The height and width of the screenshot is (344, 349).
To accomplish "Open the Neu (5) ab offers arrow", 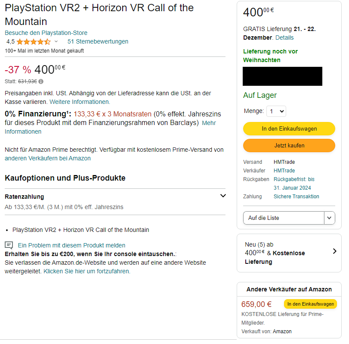I will pyautogui.click(x=334, y=251).
